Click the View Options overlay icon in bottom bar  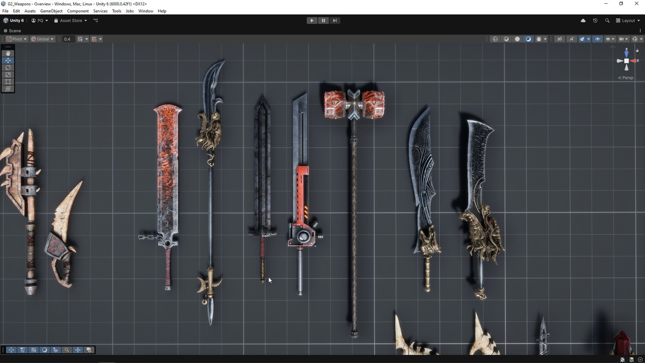[x=56, y=350]
